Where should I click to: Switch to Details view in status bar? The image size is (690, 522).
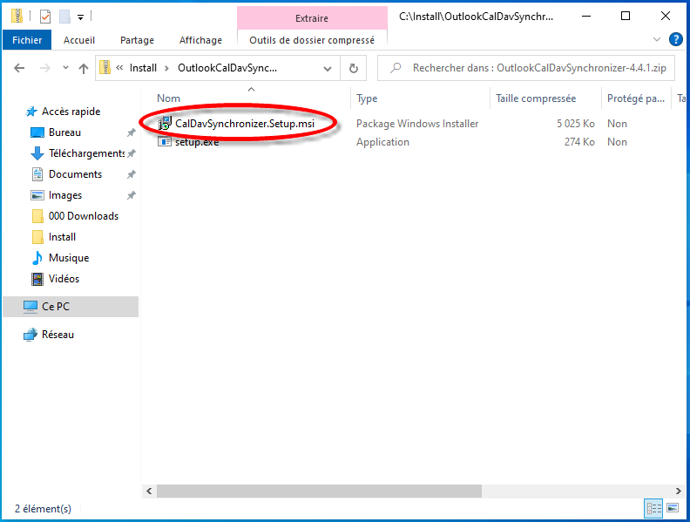coord(654,508)
